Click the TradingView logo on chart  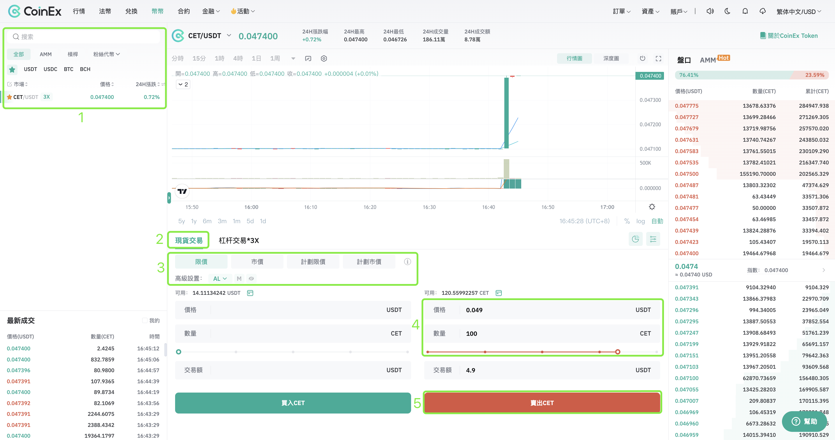point(182,191)
